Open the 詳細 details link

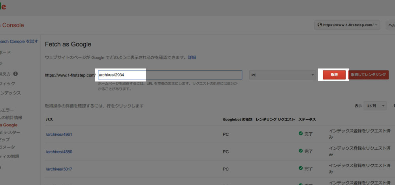(x=192, y=57)
